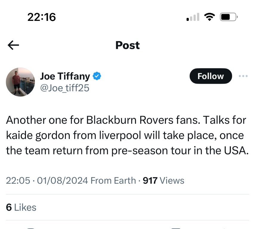The width and height of the screenshot is (255, 229).
Task: Tap the back arrow in the header
Action: pyautogui.click(x=13, y=45)
